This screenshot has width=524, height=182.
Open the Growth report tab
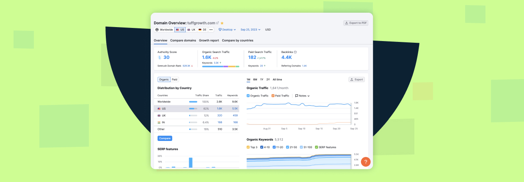209,40
